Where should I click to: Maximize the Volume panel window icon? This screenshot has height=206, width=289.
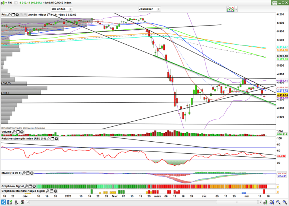click(x=18, y=133)
